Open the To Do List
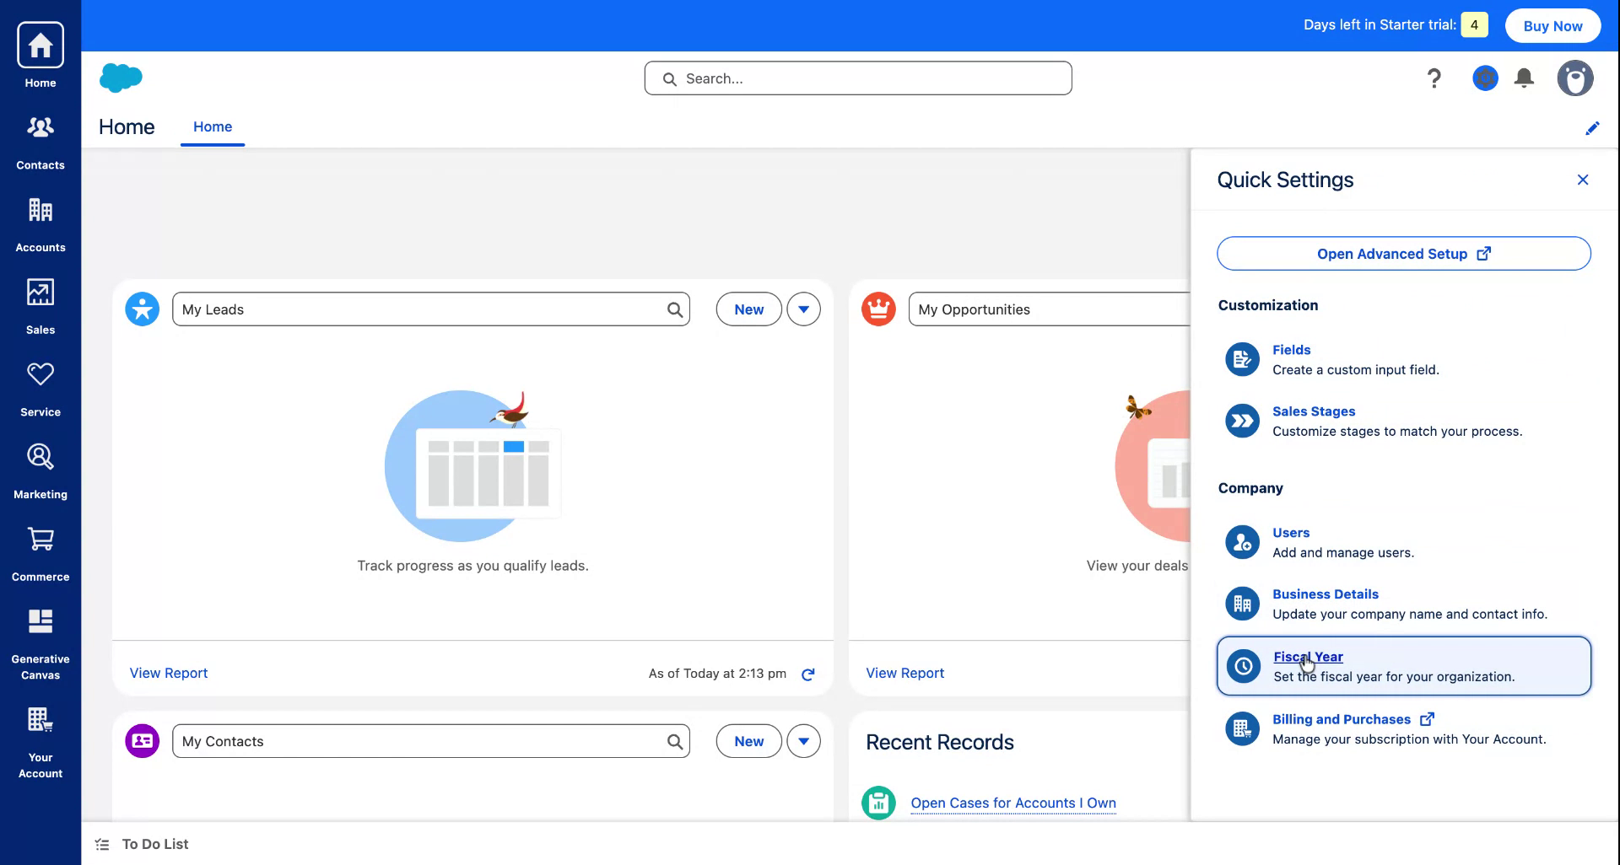Viewport: 1620px width, 865px height. coord(155,843)
